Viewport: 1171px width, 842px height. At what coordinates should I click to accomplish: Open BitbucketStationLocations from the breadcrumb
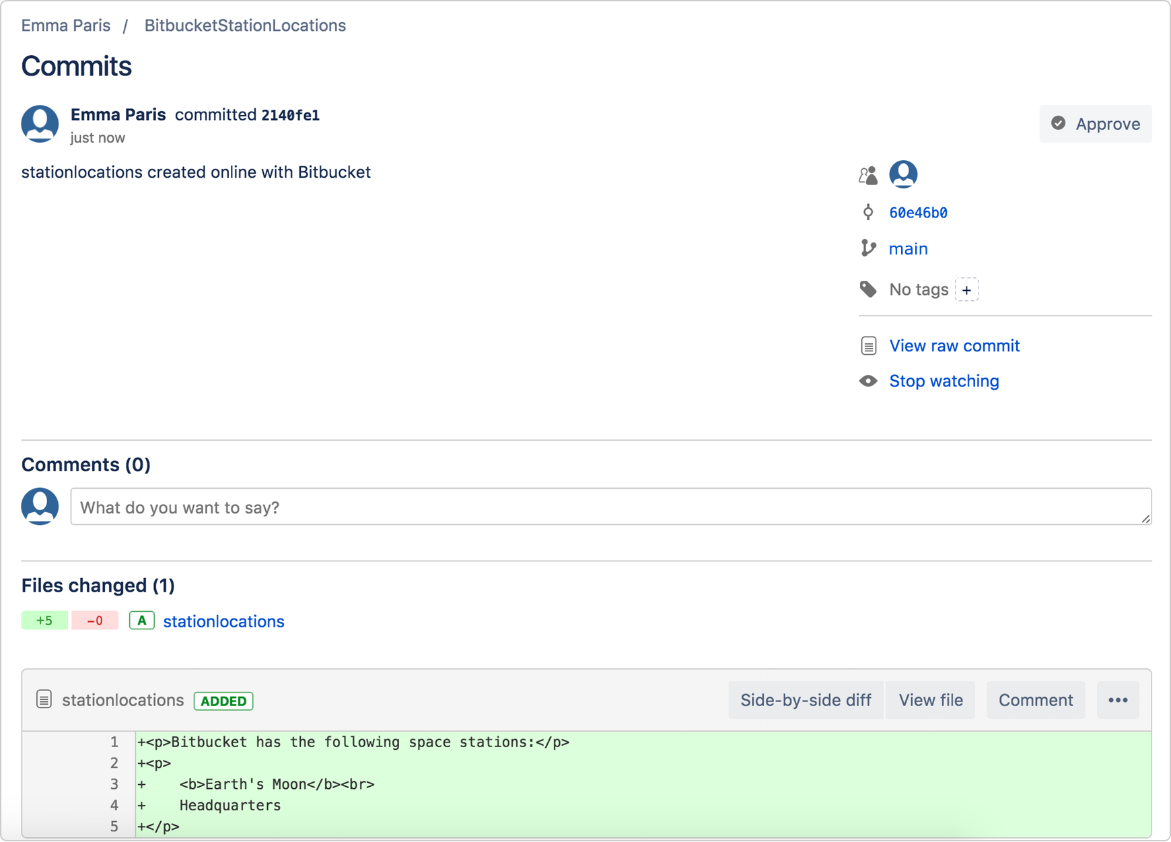[x=245, y=25]
